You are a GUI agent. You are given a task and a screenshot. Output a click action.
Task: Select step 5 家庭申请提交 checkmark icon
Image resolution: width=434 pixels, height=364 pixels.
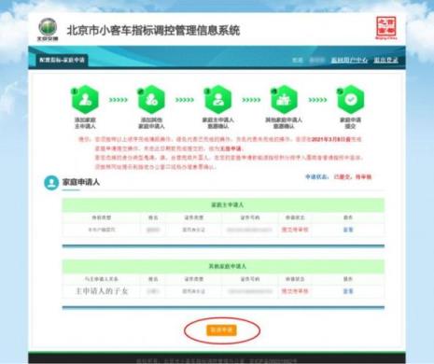point(350,100)
